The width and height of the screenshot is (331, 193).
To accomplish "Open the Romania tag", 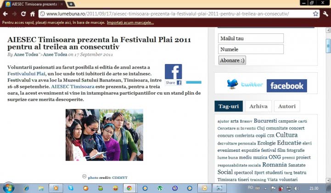I will [275, 165].
